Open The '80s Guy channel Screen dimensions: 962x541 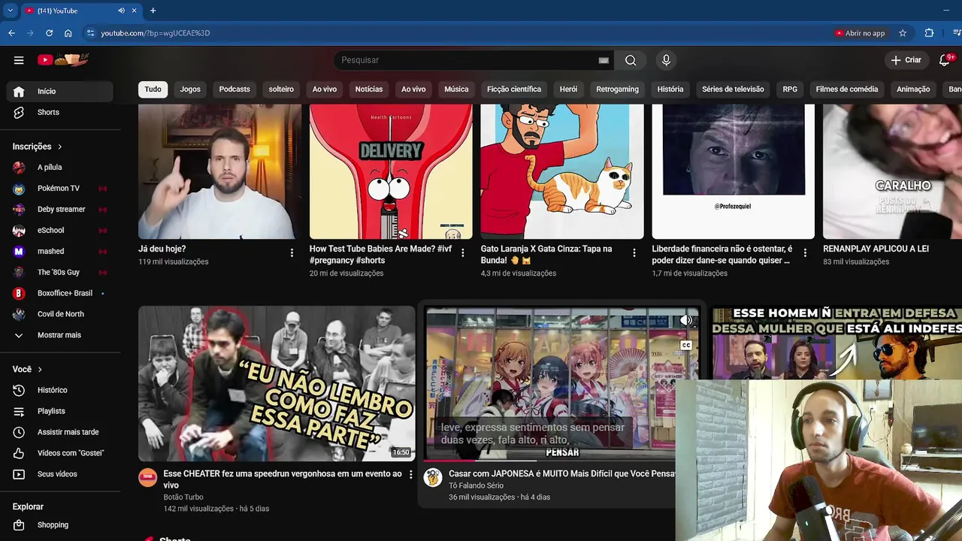(x=60, y=272)
